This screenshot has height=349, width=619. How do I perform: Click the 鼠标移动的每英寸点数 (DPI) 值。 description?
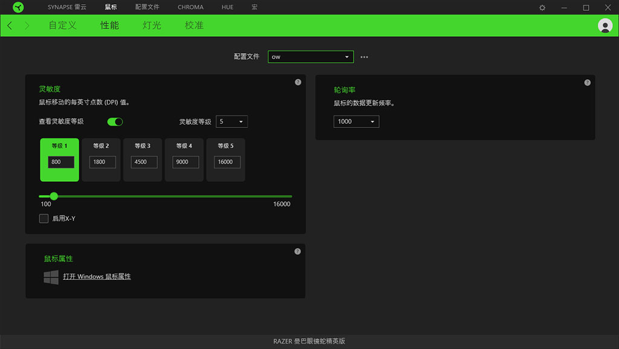84,103
